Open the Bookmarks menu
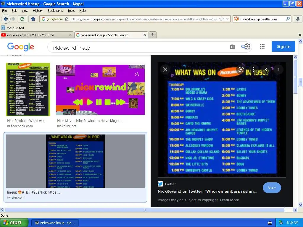Viewport: 303px width, 227px height. [x=55, y=11]
